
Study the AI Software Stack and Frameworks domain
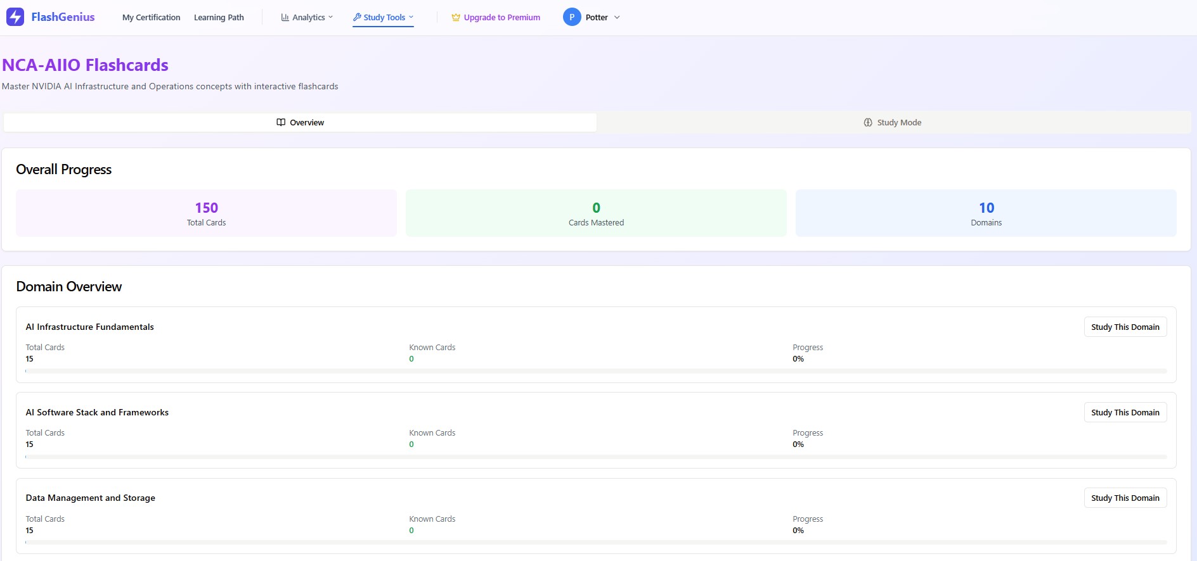[x=1125, y=412]
